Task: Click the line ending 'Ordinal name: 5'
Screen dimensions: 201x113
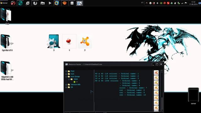Action: (130, 83)
